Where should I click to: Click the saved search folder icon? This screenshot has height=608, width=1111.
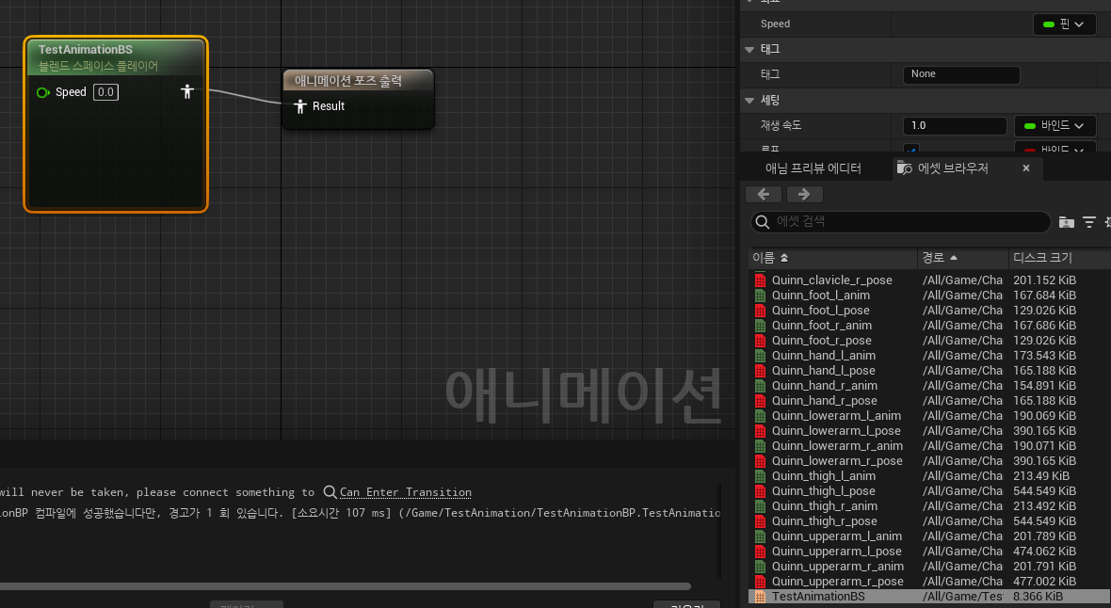click(1067, 222)
